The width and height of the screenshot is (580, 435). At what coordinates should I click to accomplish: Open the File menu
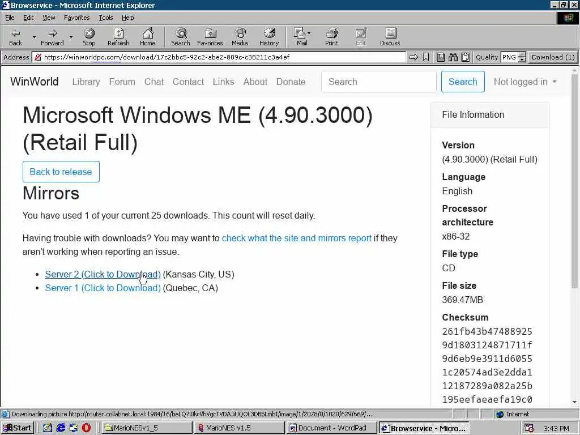pyautogui.click(x=10, y=18)
